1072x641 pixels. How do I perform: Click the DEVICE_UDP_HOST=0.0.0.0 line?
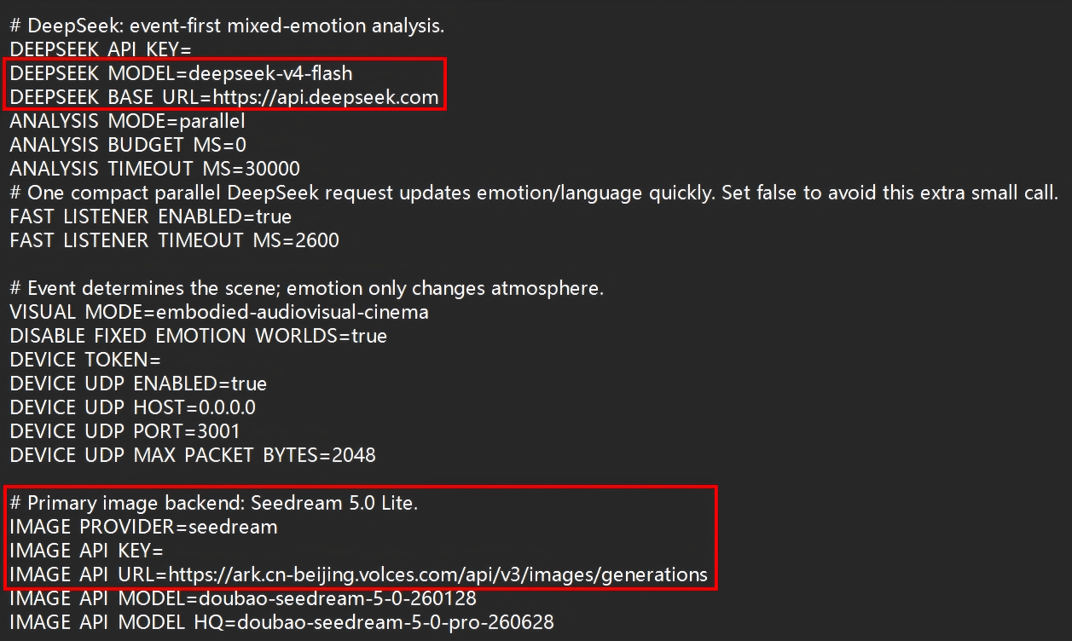click(132, 407)
